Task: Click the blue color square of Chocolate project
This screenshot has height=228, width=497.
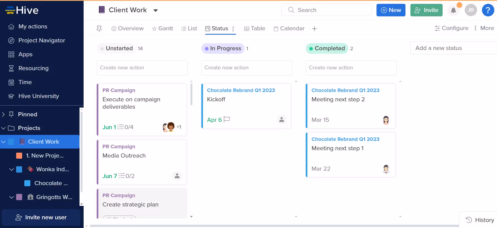Action: (27, 183)
